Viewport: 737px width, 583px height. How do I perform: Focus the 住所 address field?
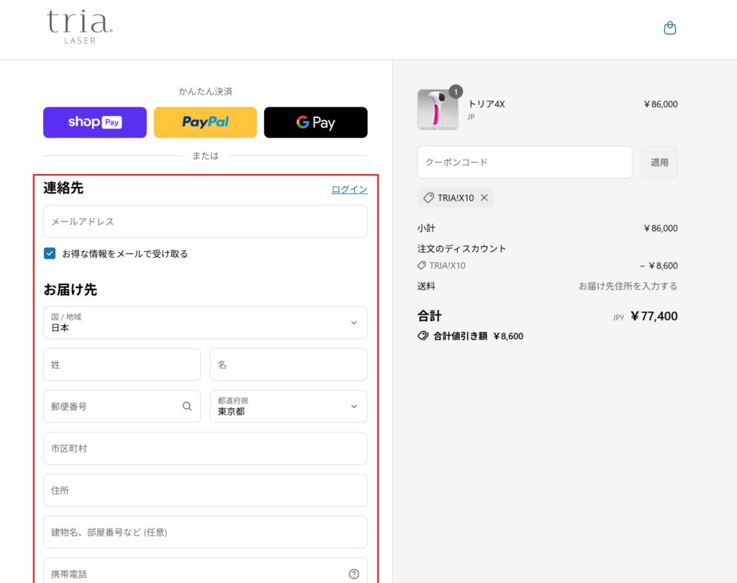pyautogui.click(x=205, y=490)
